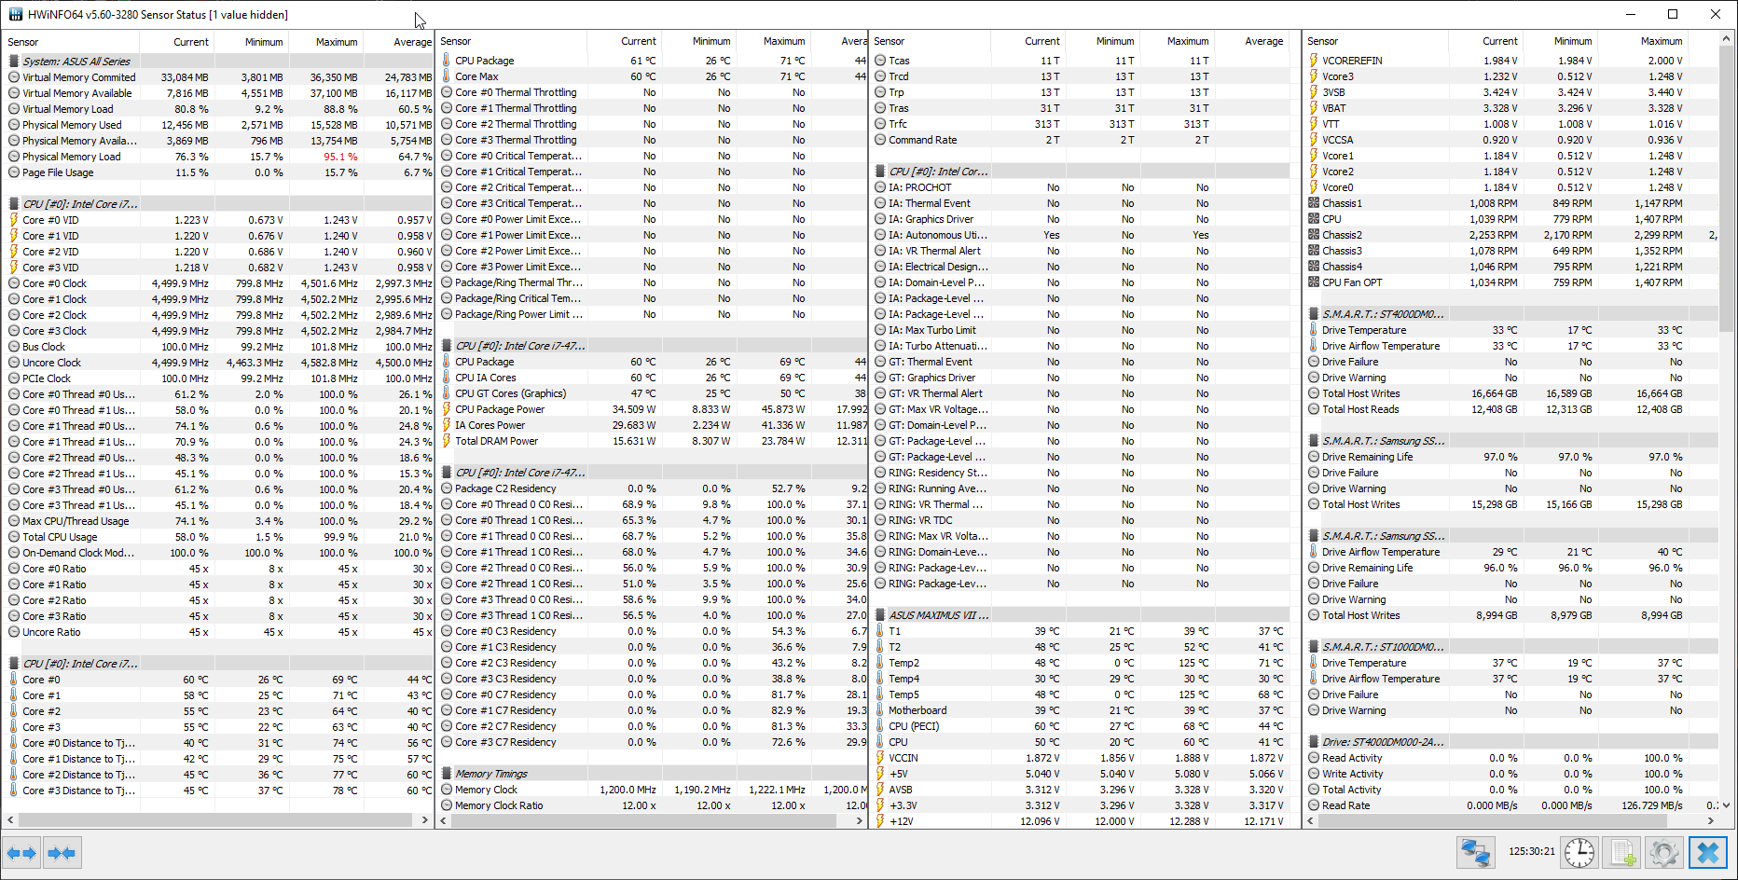The image size is (1738, 880).
Task: Click the far-right vertical scrollbar down arrow
Action: [1727, 804]
